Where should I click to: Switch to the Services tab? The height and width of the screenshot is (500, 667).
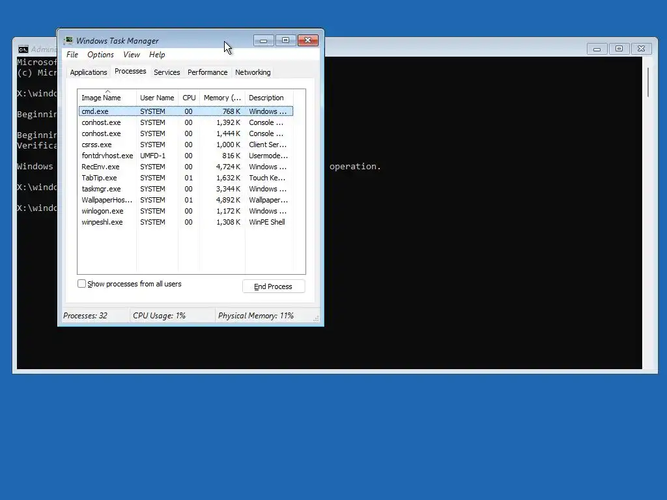(167, 72)
